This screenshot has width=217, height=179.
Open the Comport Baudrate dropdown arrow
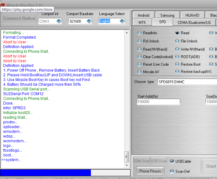89,21
